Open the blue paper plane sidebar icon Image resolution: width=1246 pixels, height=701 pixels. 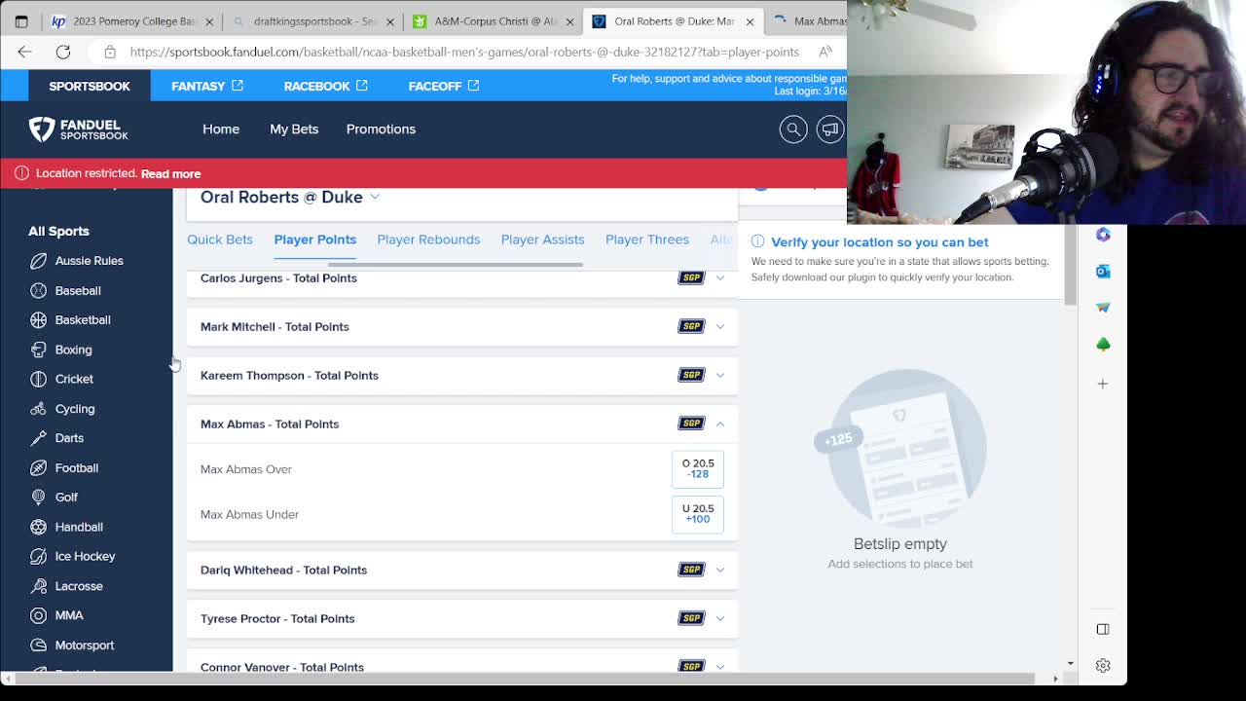tap(1103, 308)
